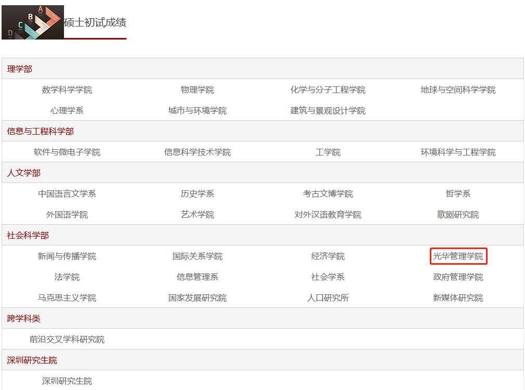Select 物理学院 from the list
Image resolution: width=525 pixels, height=390 pixels.
coord(197,90)
